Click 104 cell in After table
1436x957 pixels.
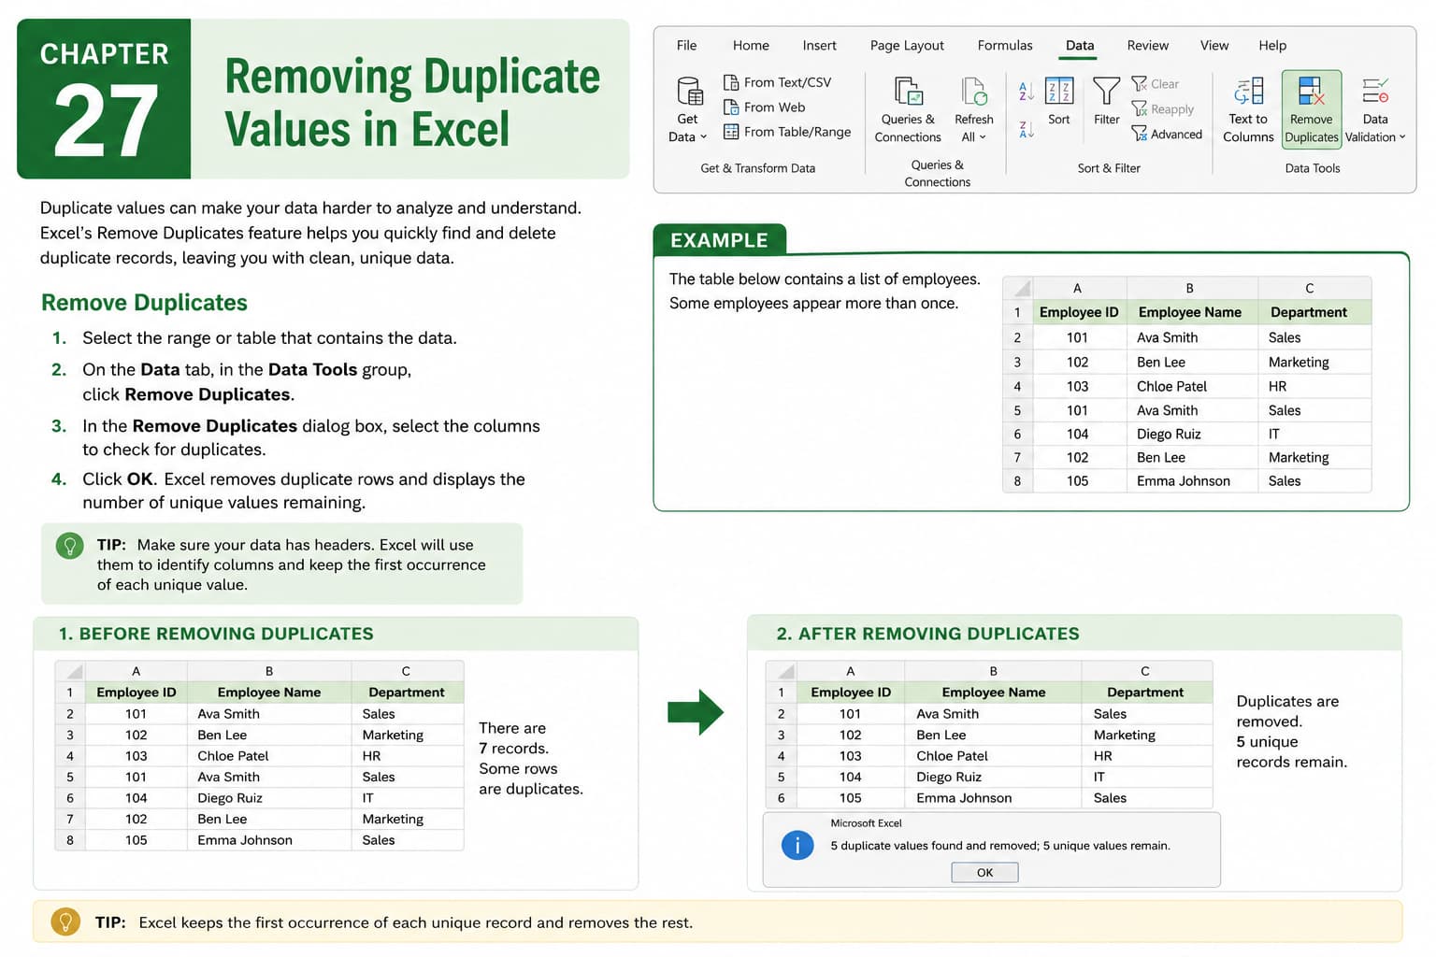tap(850, 777)
